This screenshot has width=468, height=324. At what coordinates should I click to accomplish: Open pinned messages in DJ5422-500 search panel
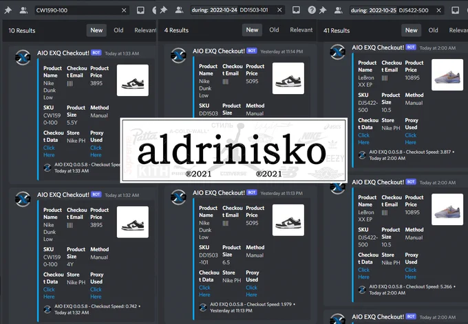click(323, 10)
